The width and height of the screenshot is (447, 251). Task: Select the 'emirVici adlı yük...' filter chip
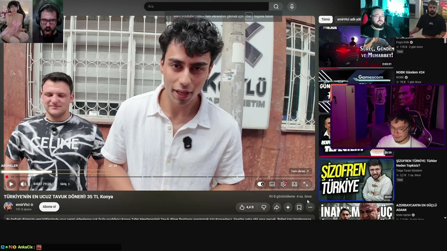(348, 20)
